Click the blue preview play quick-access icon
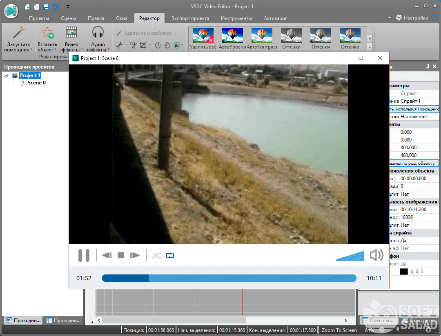Image resolution: width=441 pixels, height=336 pixels. 56,7
